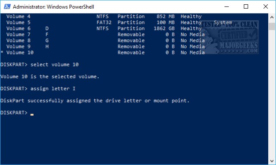Click the window title 'Administrator: Windows PowerShell'
The height and width of the screenshot is (165, 276).
coord(53,7)
